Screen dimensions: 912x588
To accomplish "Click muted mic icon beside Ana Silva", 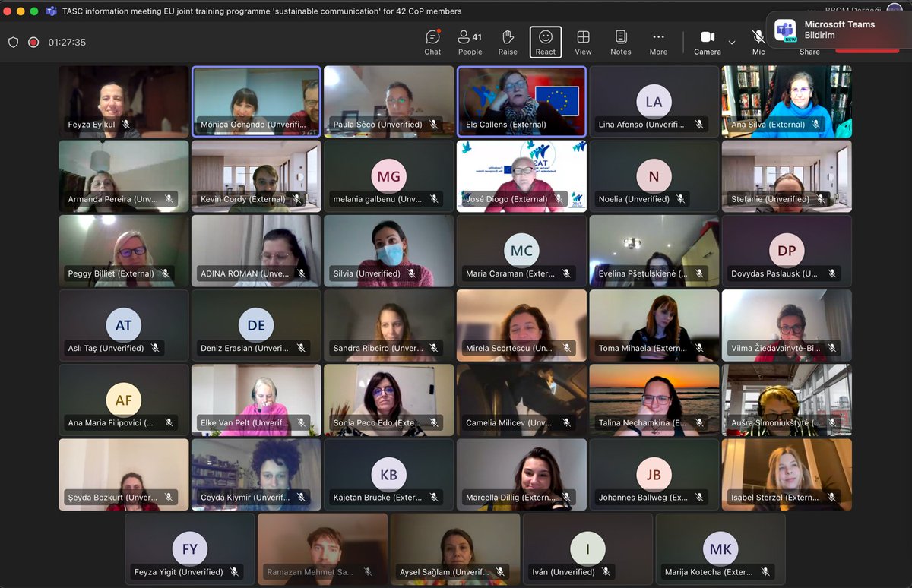I will pos(815,125).
